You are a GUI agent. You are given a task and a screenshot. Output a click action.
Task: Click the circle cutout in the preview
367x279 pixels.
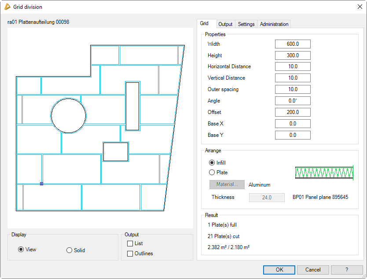click(x=68, y=115)
